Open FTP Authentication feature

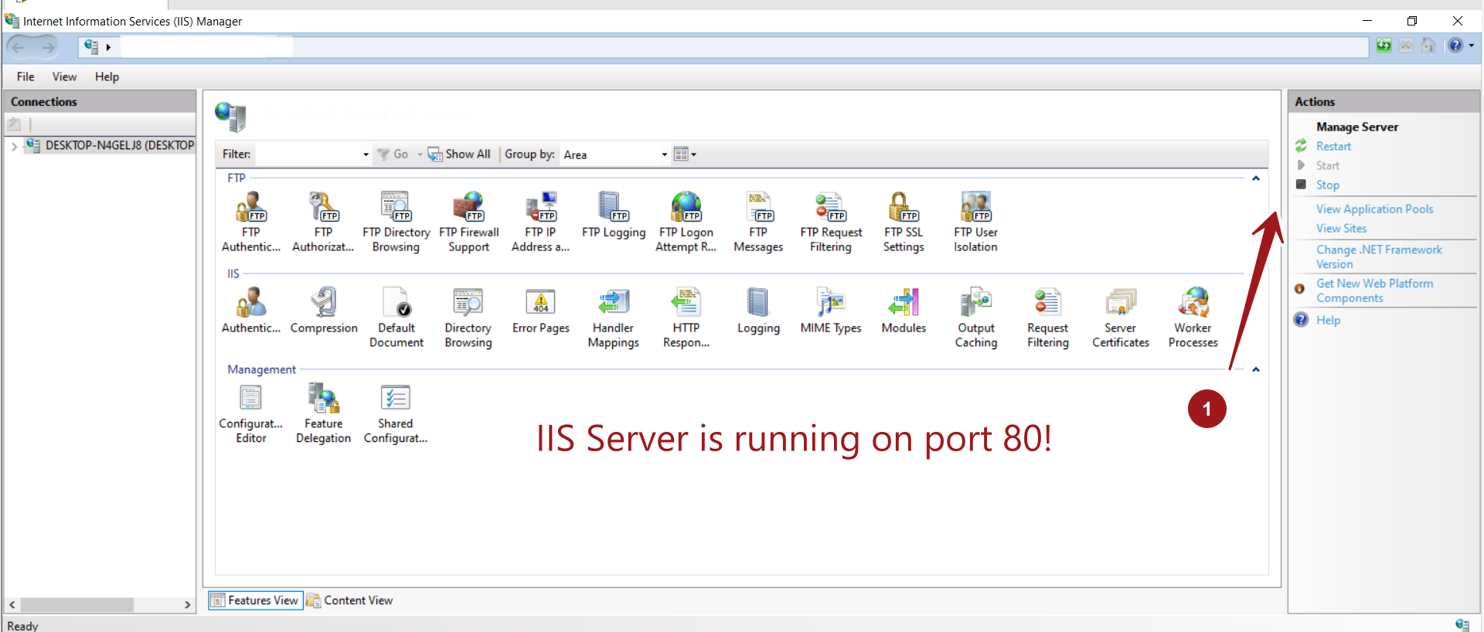click(250, 223)
